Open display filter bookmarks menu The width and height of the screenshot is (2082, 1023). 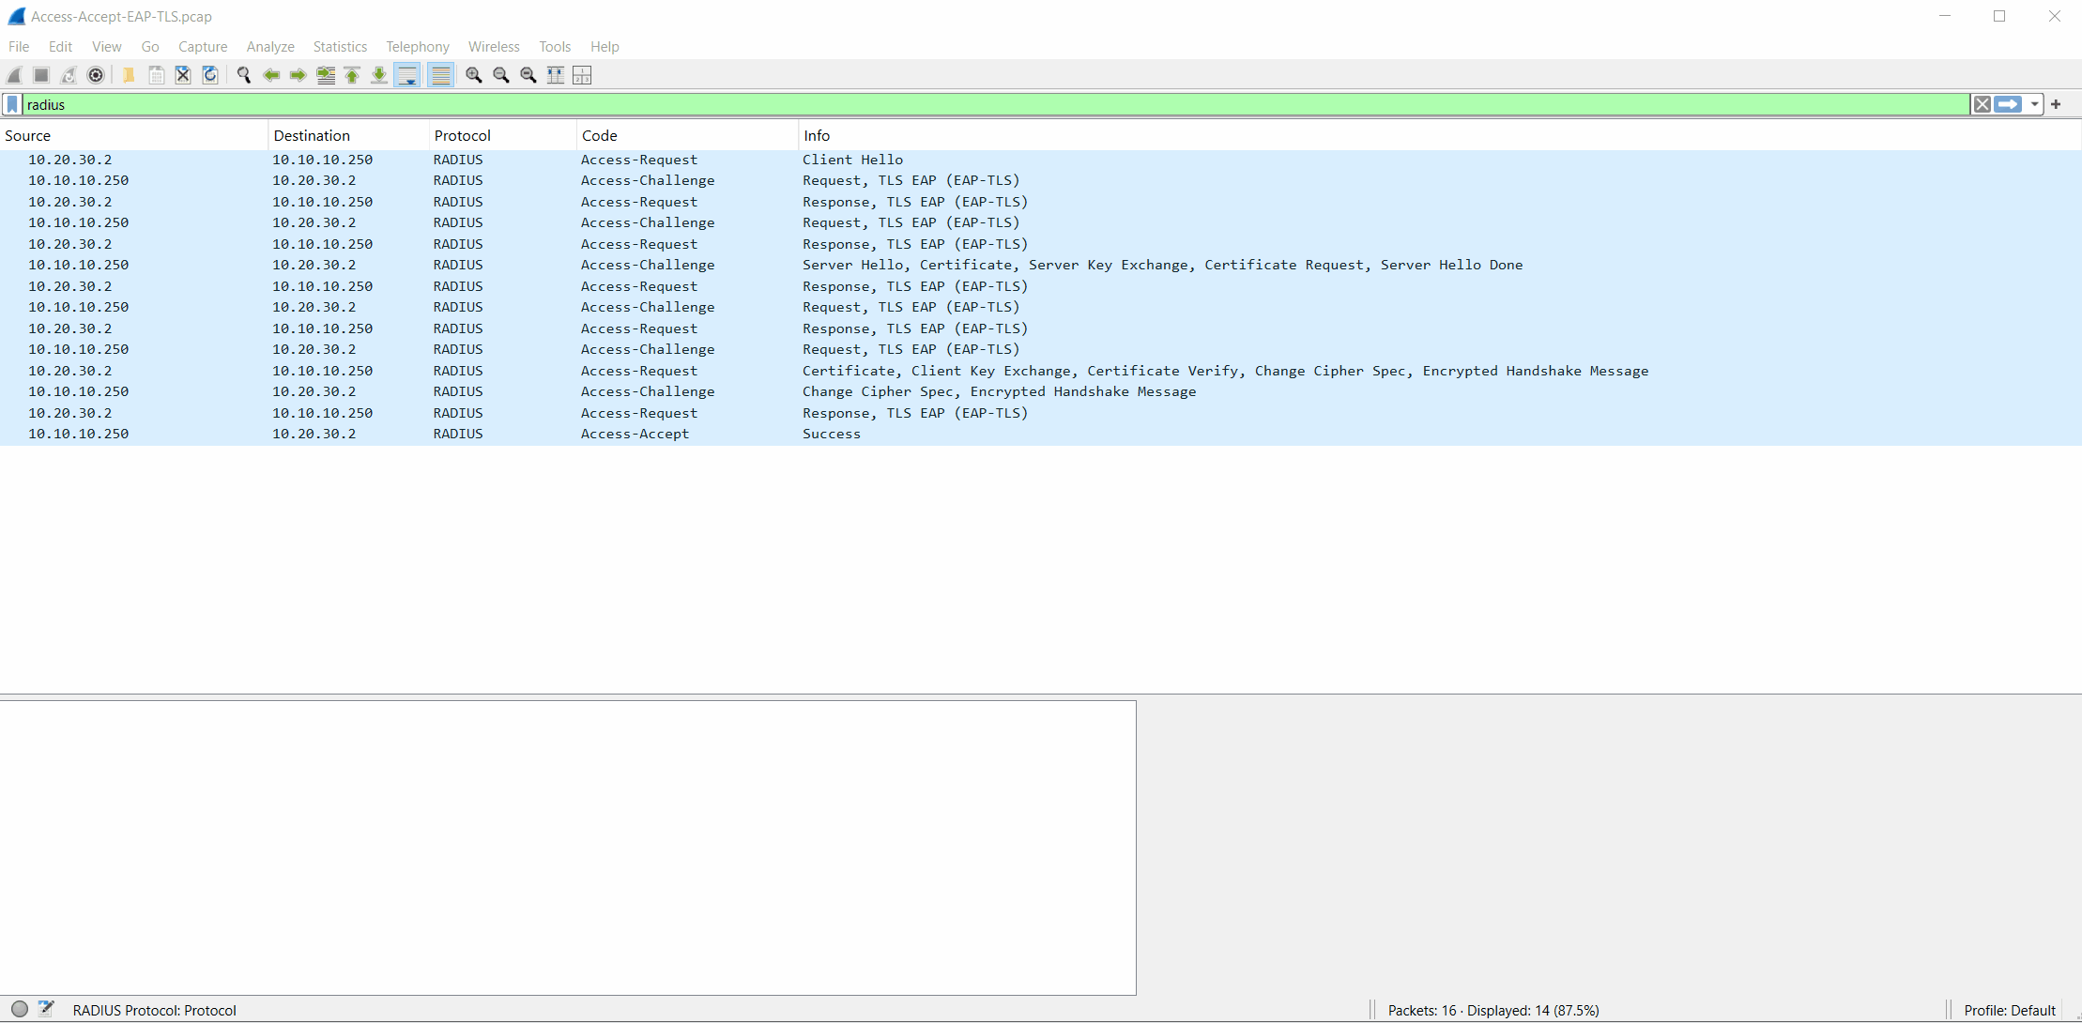coord(12,104)
